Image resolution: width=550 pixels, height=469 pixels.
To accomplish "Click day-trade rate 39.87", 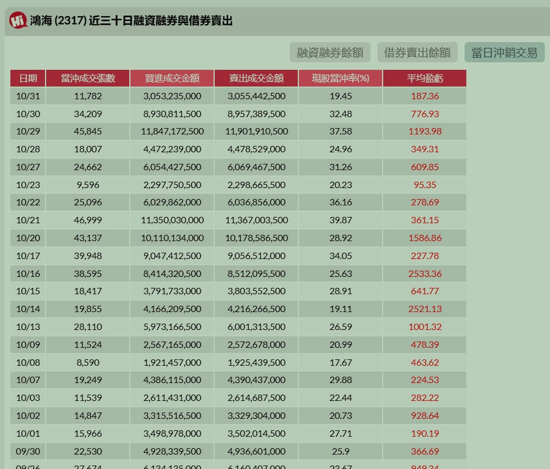I will 341,220.
